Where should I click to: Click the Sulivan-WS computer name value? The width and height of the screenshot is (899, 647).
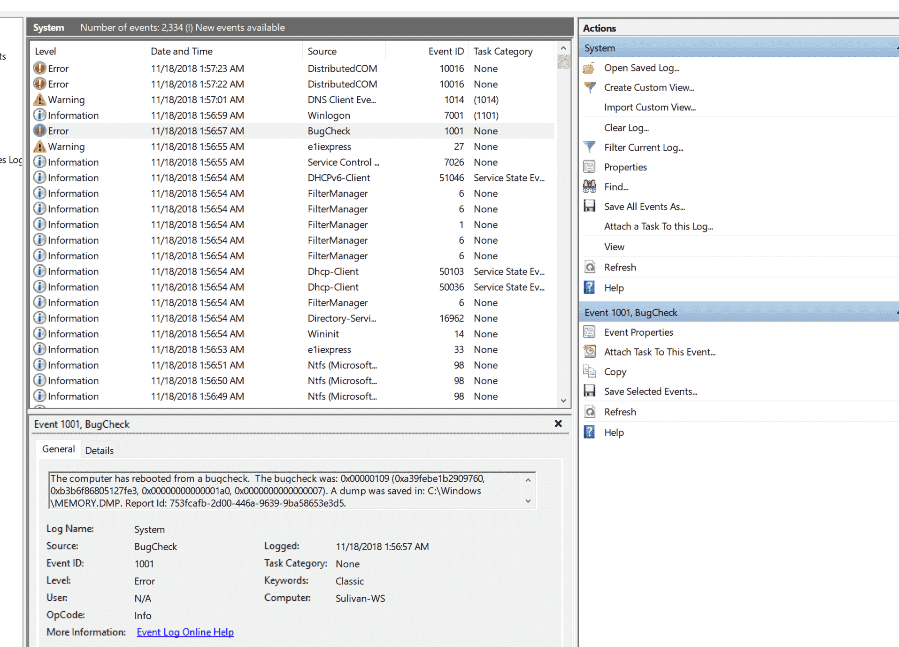point(360,598)
